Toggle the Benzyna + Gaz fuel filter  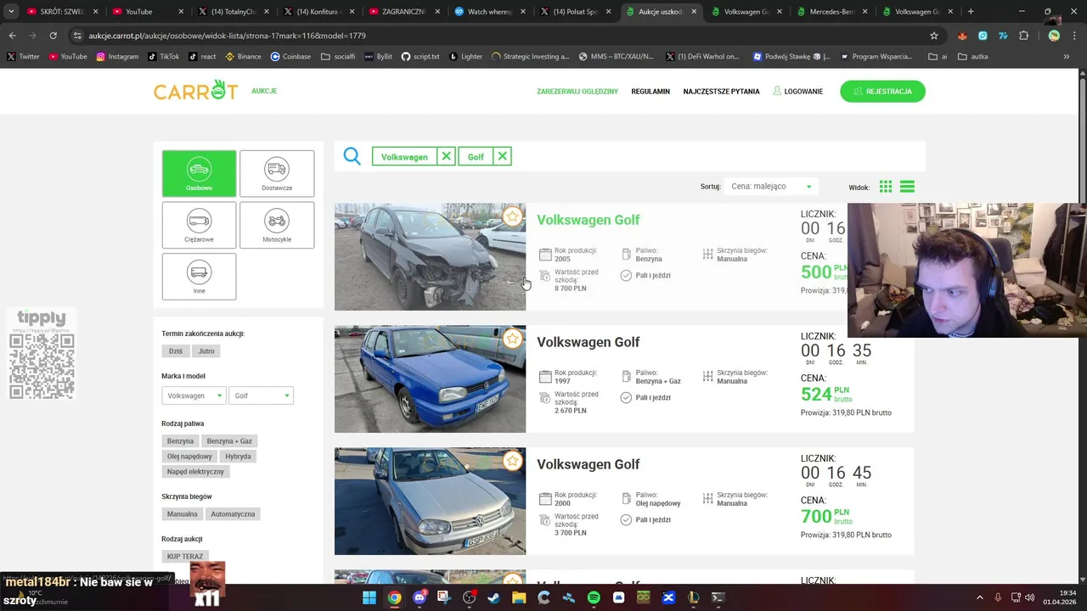(x=229, y=441)
